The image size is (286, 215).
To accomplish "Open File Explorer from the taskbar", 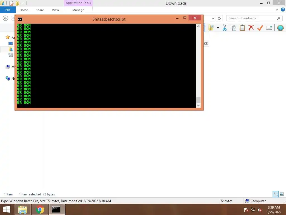I will (22, 209).
